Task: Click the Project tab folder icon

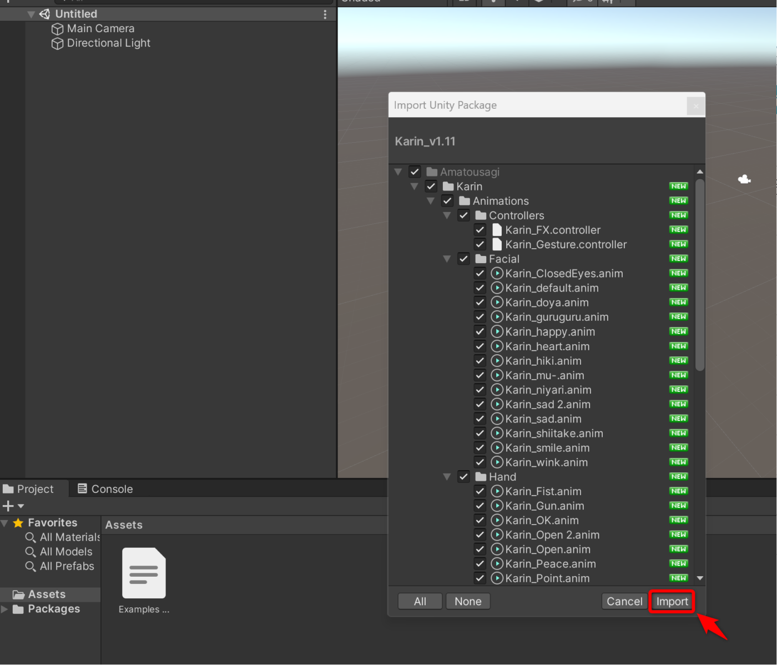Action: (x=8, y=489)
